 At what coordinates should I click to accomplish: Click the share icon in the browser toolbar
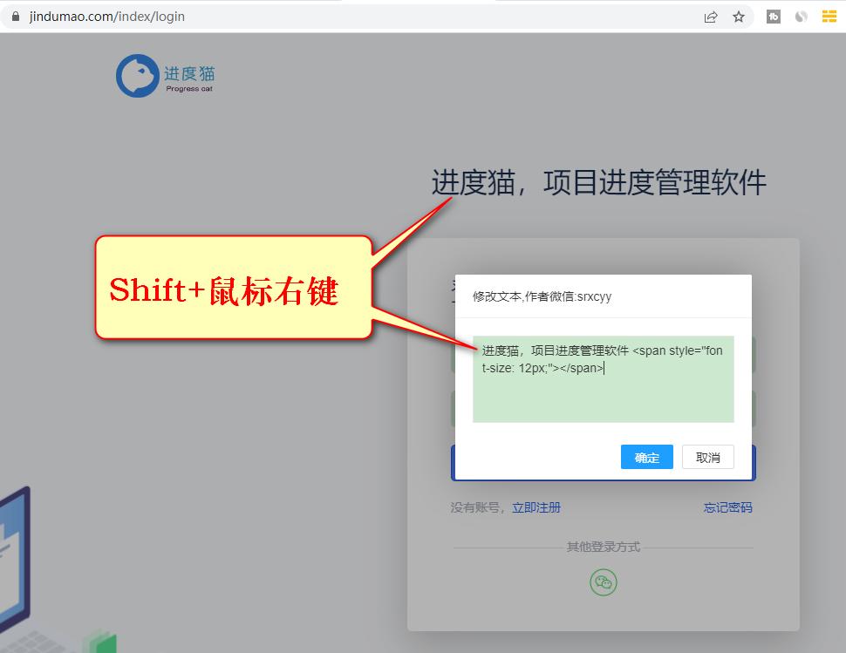pos(710,16)
